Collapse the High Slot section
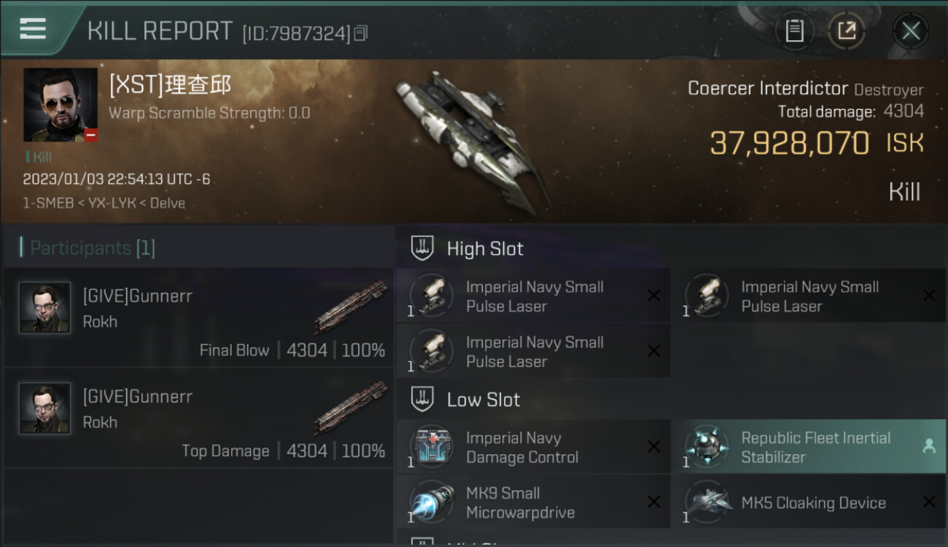 [x=467, y=249]
